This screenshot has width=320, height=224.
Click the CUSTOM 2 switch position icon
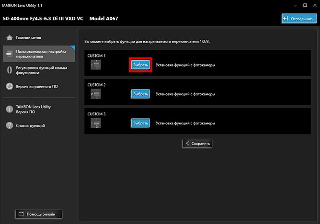tap(96, 94)
